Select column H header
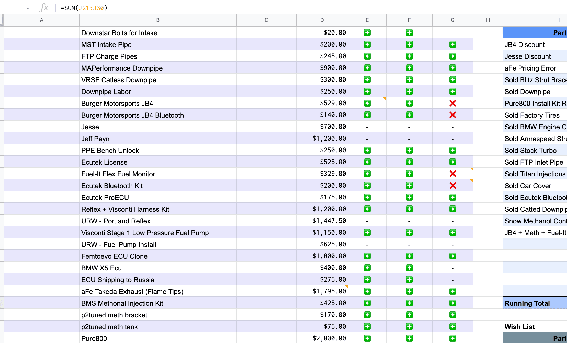Image resolution: width=567 pixels, height=343 pixels. click(x=488, y=20)
